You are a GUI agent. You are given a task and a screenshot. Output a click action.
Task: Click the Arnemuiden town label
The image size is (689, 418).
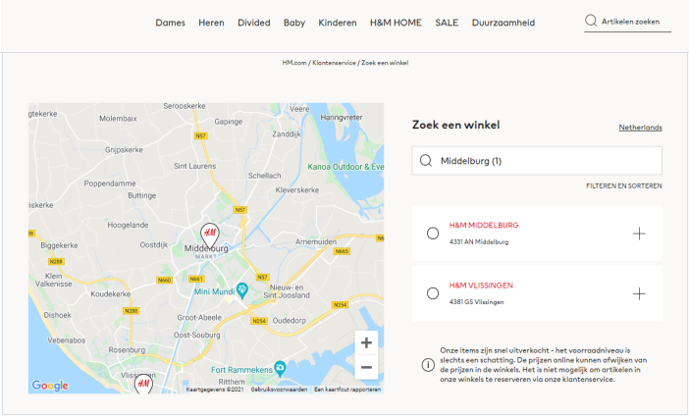316,242
